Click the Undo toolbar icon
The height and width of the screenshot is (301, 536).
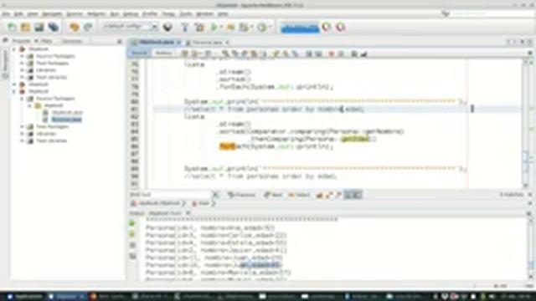75,27
